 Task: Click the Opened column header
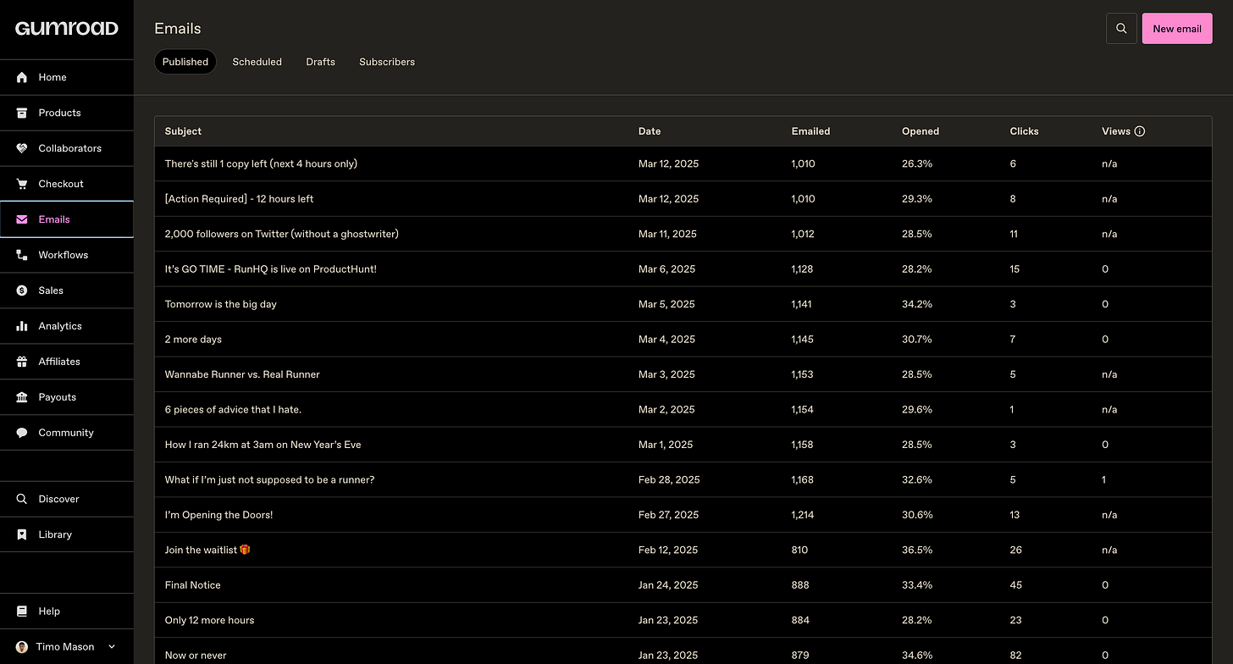(x=921, y=131)
